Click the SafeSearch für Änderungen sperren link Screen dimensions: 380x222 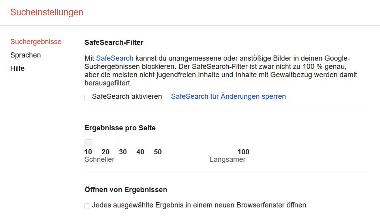(x=228, y=96)
